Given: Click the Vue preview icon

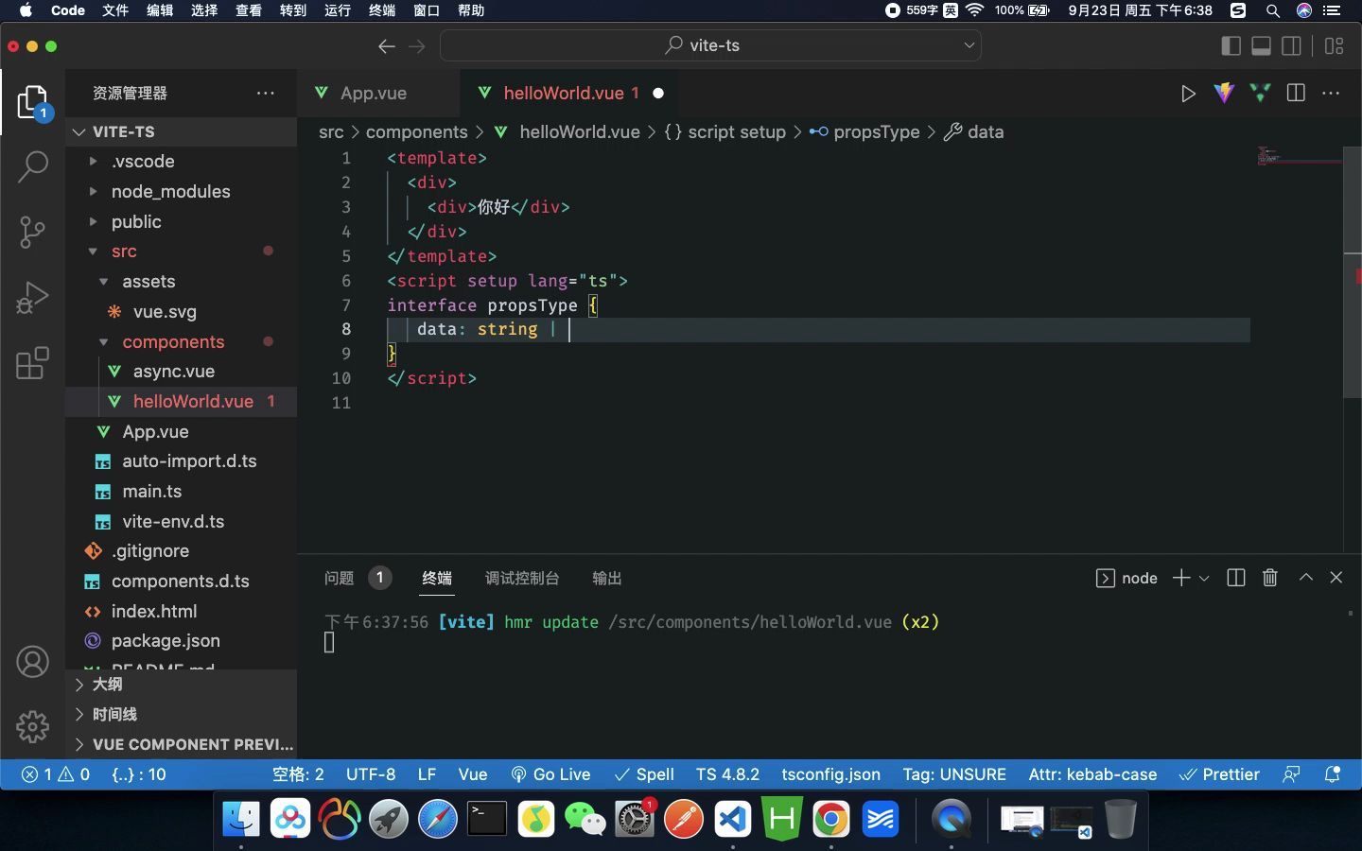Looking at the screenshot, I should [x=1260, y=94].
